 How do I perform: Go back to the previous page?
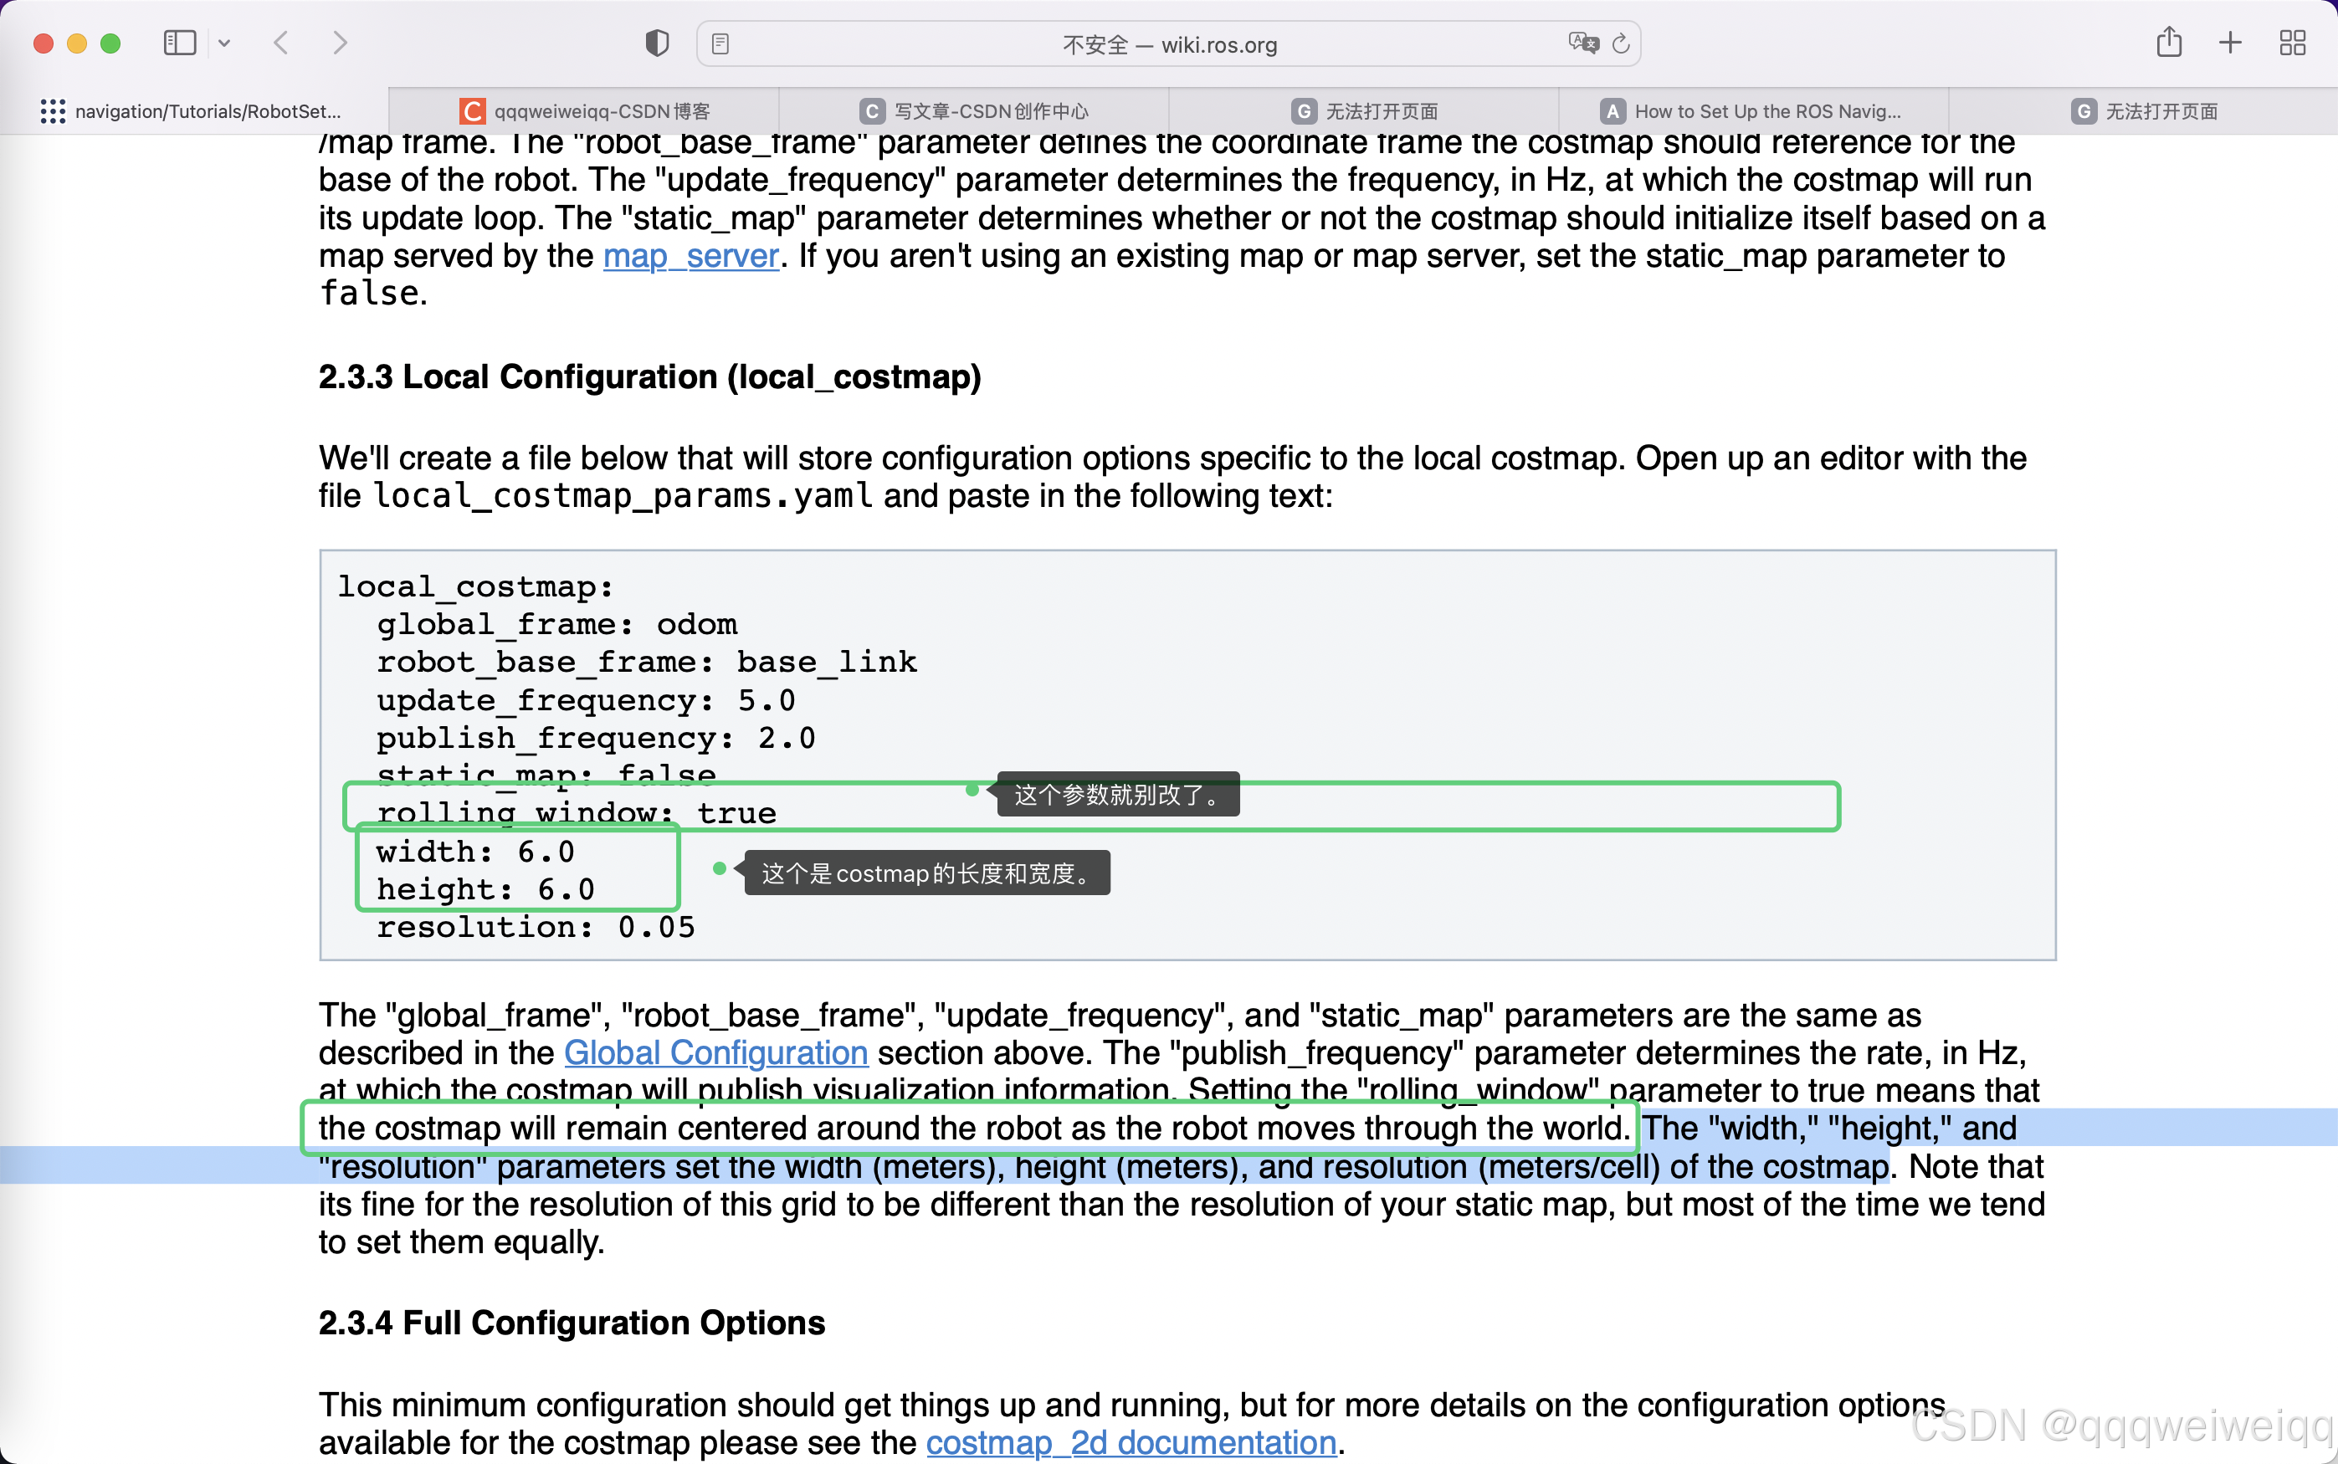pyautogui.click(x=281, y=43)
